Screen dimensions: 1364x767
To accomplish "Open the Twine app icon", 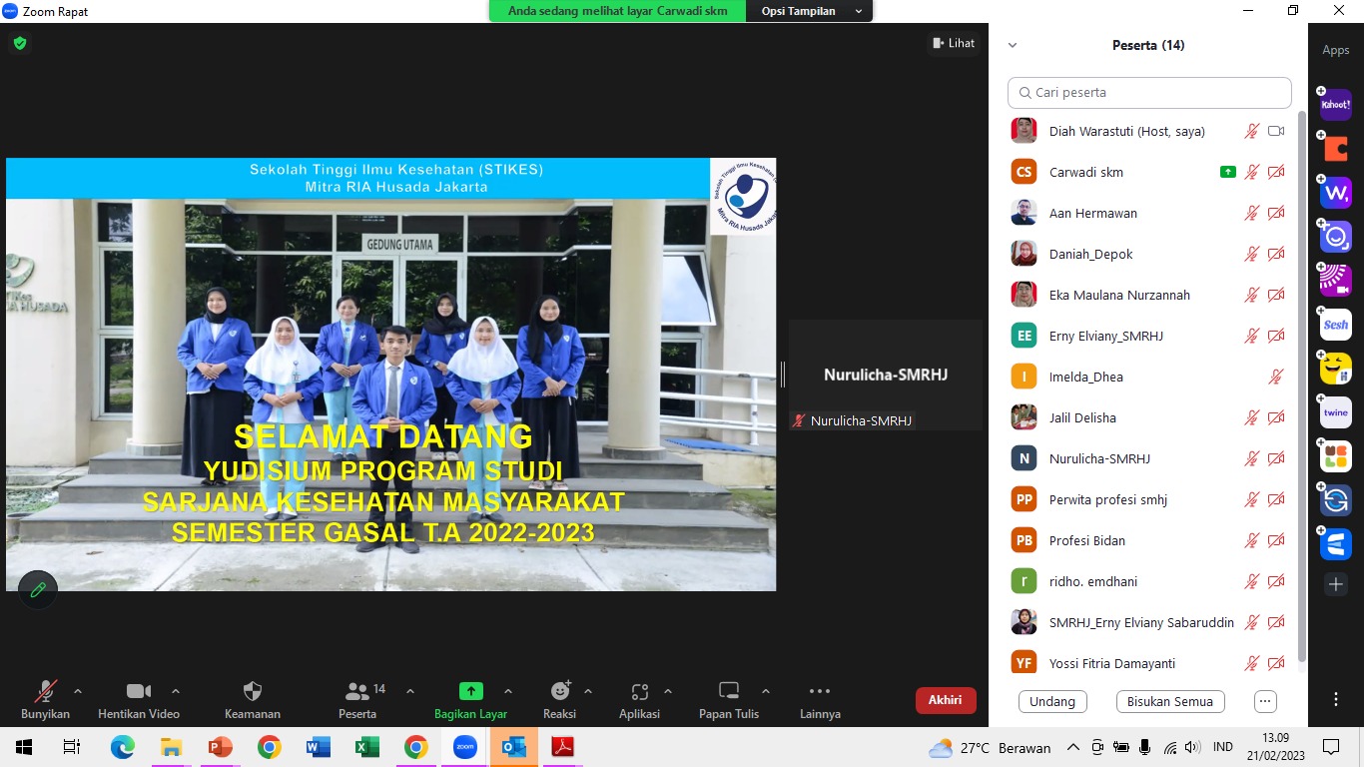I will [1336, 412].
